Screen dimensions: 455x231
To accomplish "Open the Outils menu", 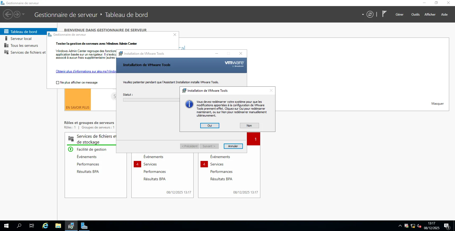I will pos(415,15).
